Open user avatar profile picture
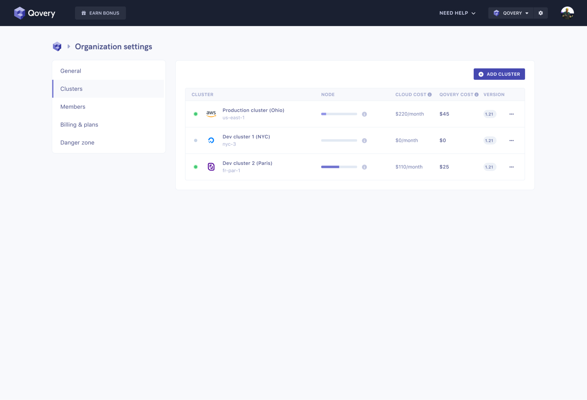 [x=567, y=13]
